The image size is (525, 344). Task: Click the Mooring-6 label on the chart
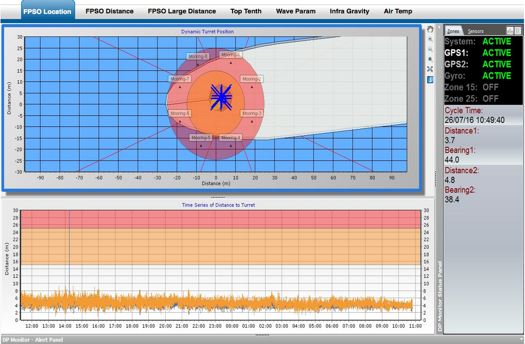pyautogui.click(x=180, y=113)
